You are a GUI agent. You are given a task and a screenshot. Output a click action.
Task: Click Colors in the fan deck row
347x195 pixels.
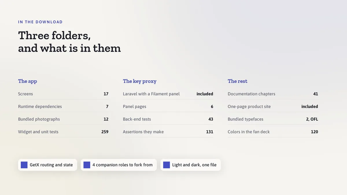[x=273, y=132]
